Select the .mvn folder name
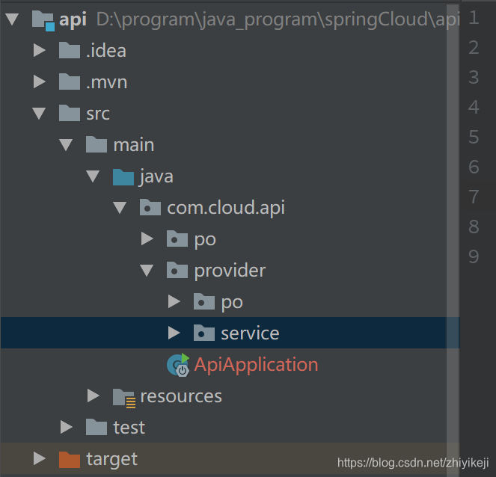496x477 pixels. pos(106,82)
